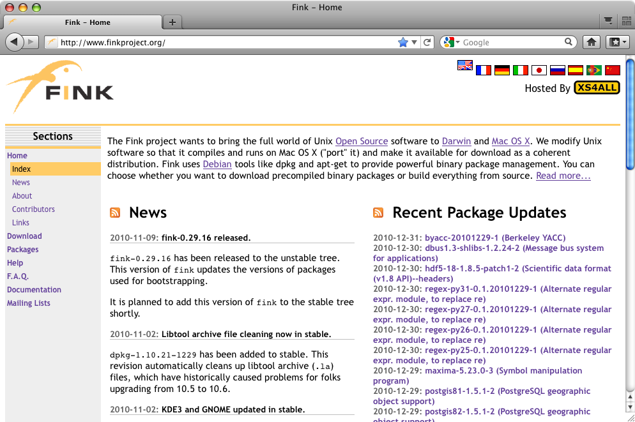Switch language using the English flag
Viewport: 635px width, 422px height.
465,64
